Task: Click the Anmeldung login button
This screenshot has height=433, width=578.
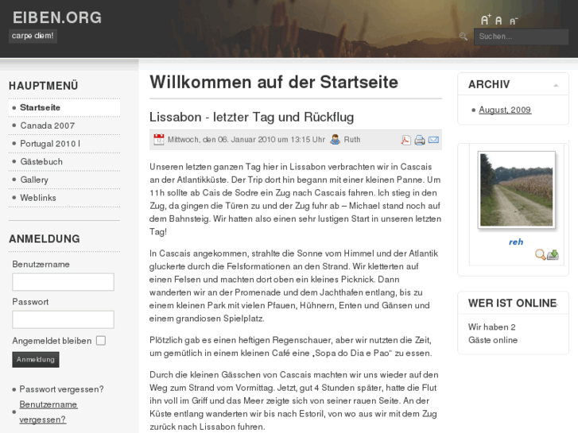Action: tap(36, 360)
